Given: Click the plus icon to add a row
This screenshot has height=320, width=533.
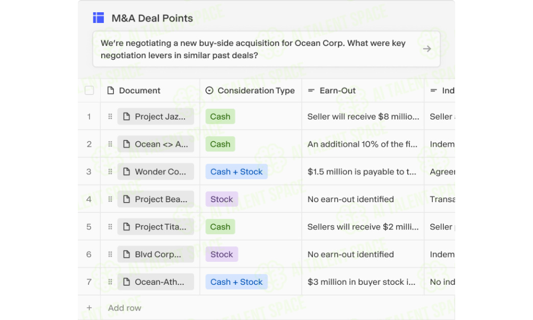Looking at the screenshot, I should point(89,308).
